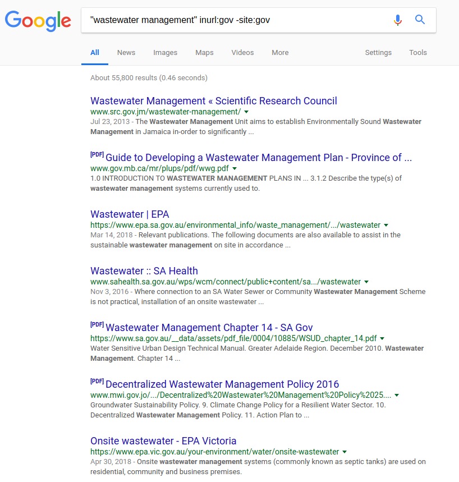Click PDF tag beside Guide to Developing result
The width and height of the screenshot is (459, 482).
pyautogui.click(x=97, y=154)
